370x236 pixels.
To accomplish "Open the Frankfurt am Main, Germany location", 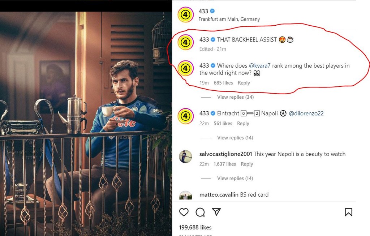I will pos(229,19).
